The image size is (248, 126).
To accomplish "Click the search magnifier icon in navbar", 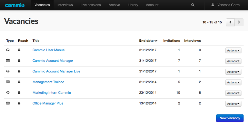I will click(x=193, y=5).
